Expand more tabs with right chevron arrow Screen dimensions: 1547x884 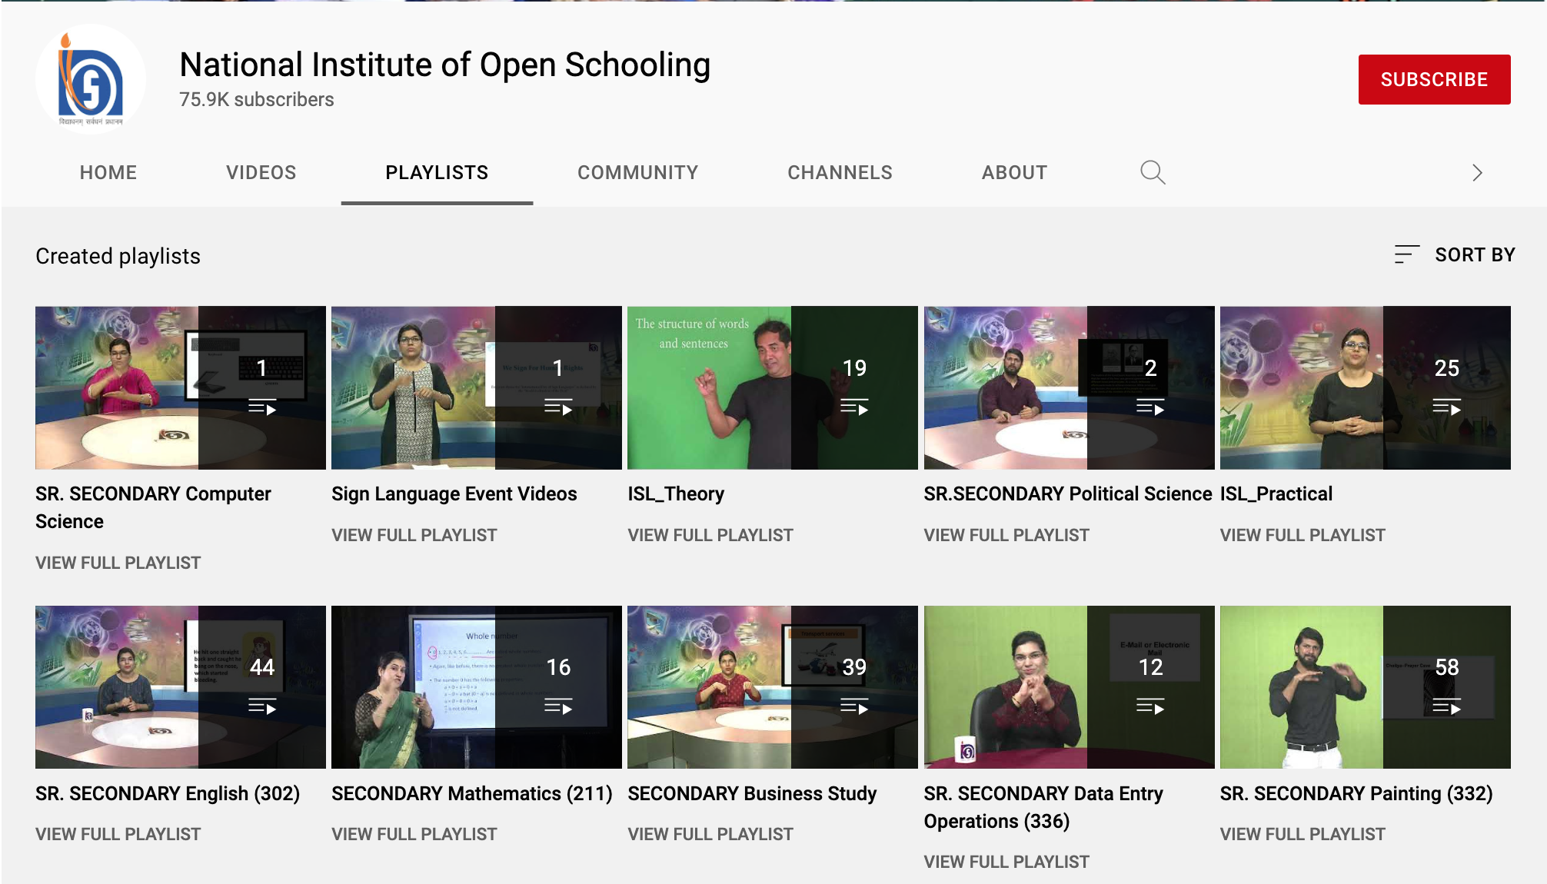point(1476,172)
